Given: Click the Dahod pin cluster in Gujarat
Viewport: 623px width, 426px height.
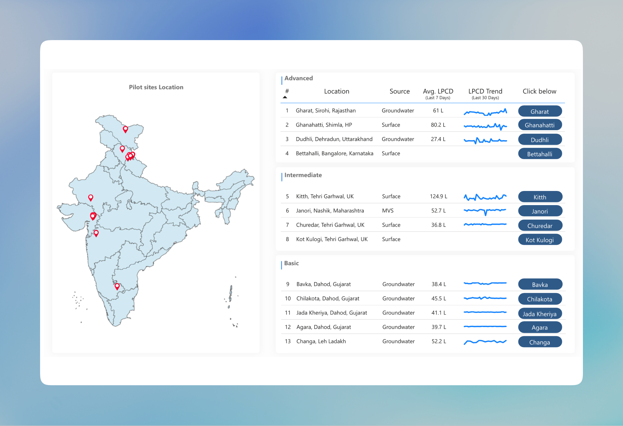Looking at the screenshot, I should click(93, 216).
